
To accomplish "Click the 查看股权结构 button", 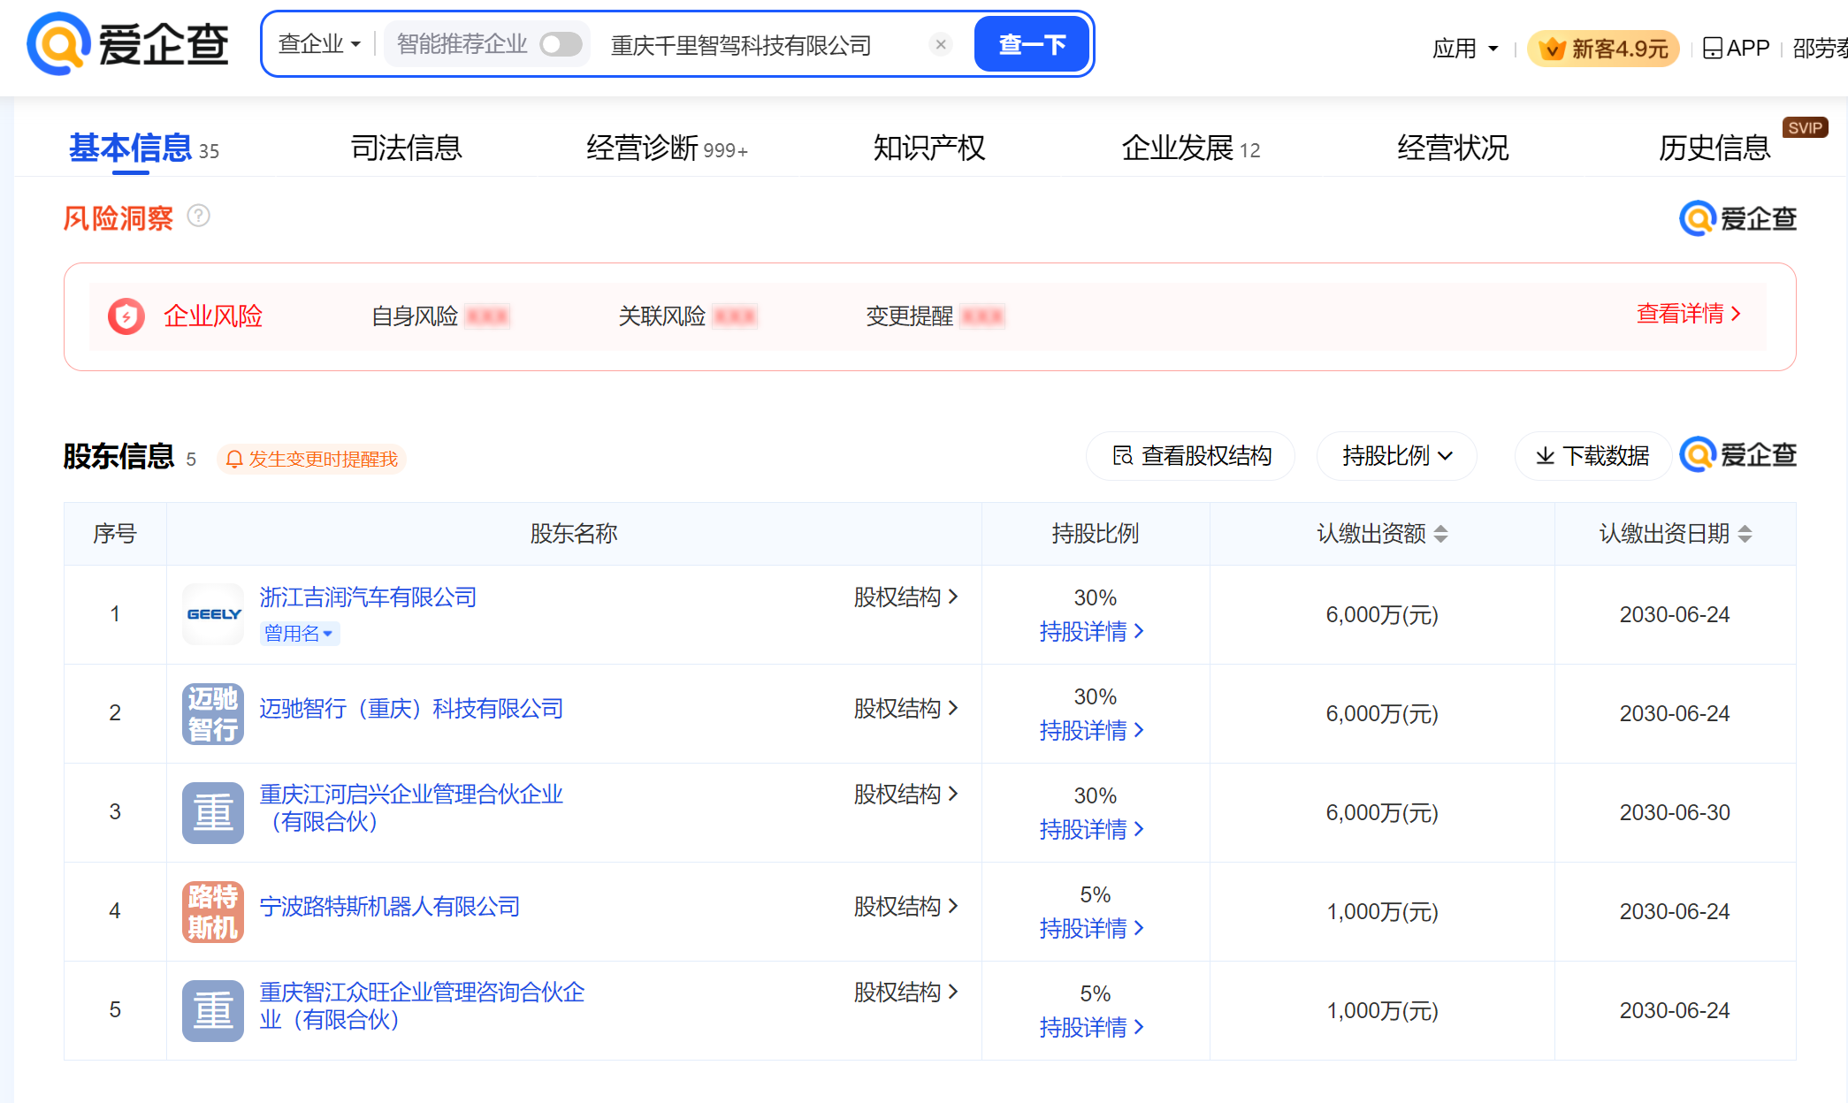I will (x=1191, y=456).
